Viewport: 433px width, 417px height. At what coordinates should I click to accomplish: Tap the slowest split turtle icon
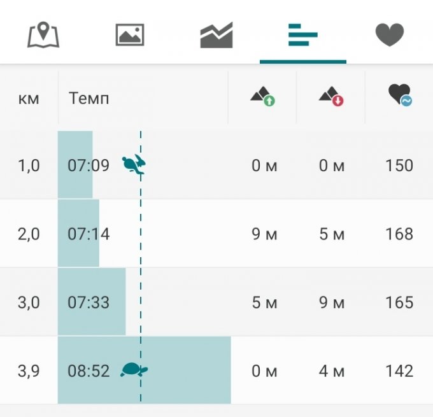point(134,371)
